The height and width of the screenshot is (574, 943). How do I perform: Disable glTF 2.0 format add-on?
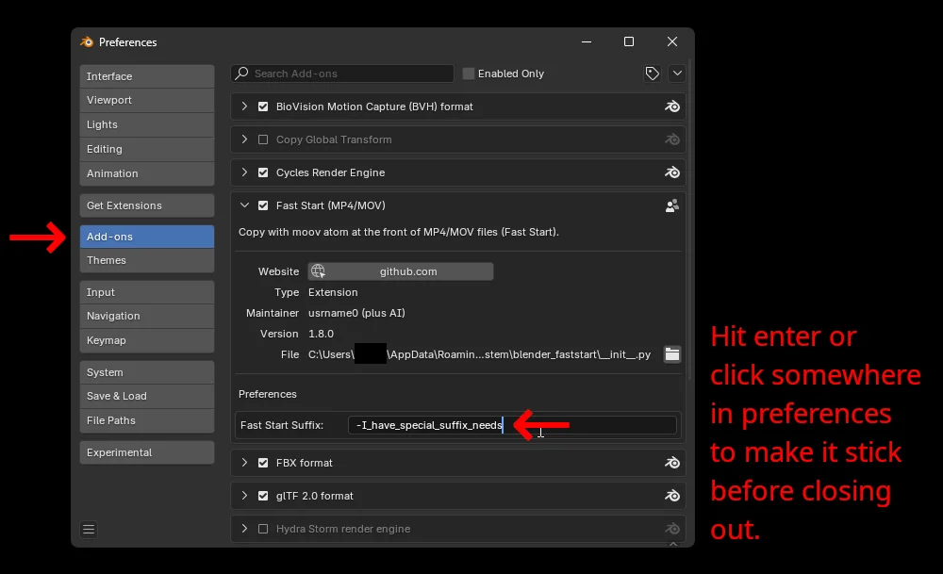coord(263,496)
